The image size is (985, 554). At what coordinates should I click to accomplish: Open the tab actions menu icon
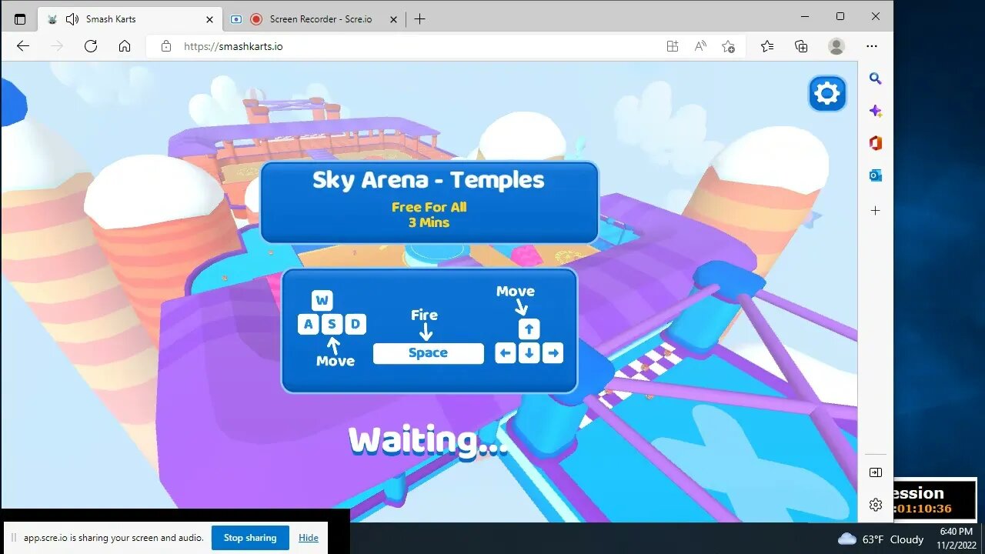[20, 18]
